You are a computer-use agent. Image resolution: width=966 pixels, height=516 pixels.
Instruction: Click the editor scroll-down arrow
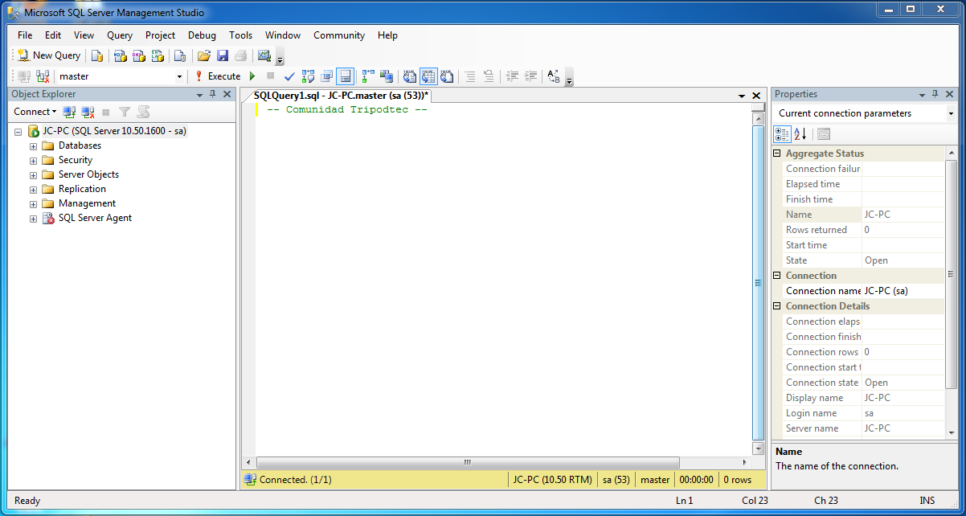click(758, 448)
